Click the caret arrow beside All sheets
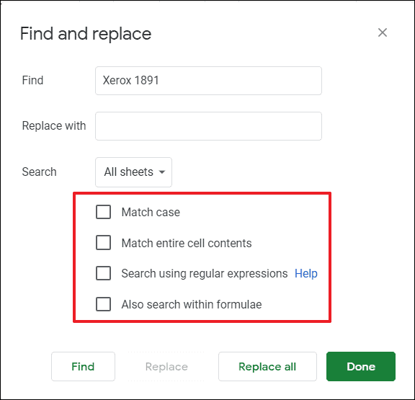415x400 pixels. coord(161,172)
